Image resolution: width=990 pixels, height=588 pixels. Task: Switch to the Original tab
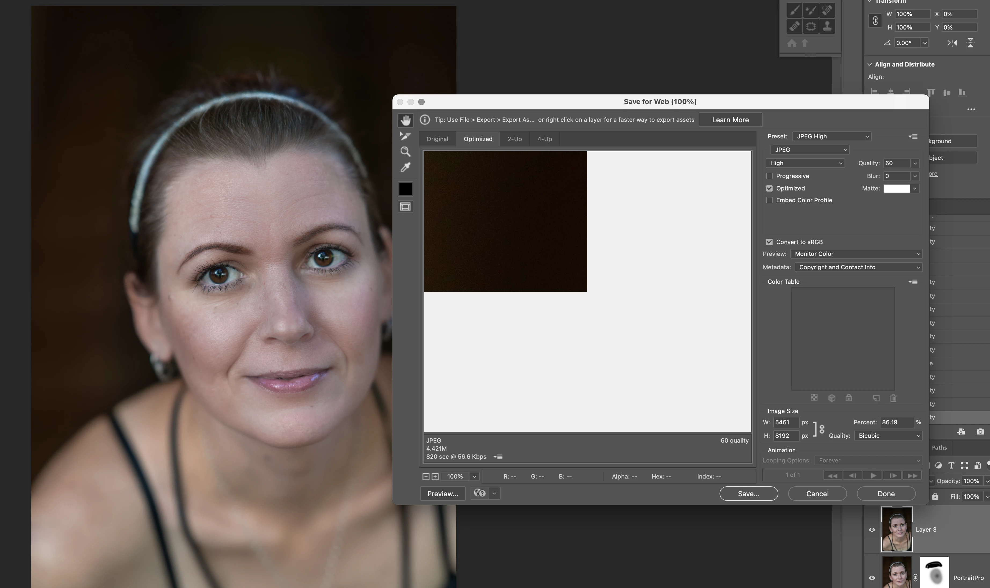[x=437, y=139]
